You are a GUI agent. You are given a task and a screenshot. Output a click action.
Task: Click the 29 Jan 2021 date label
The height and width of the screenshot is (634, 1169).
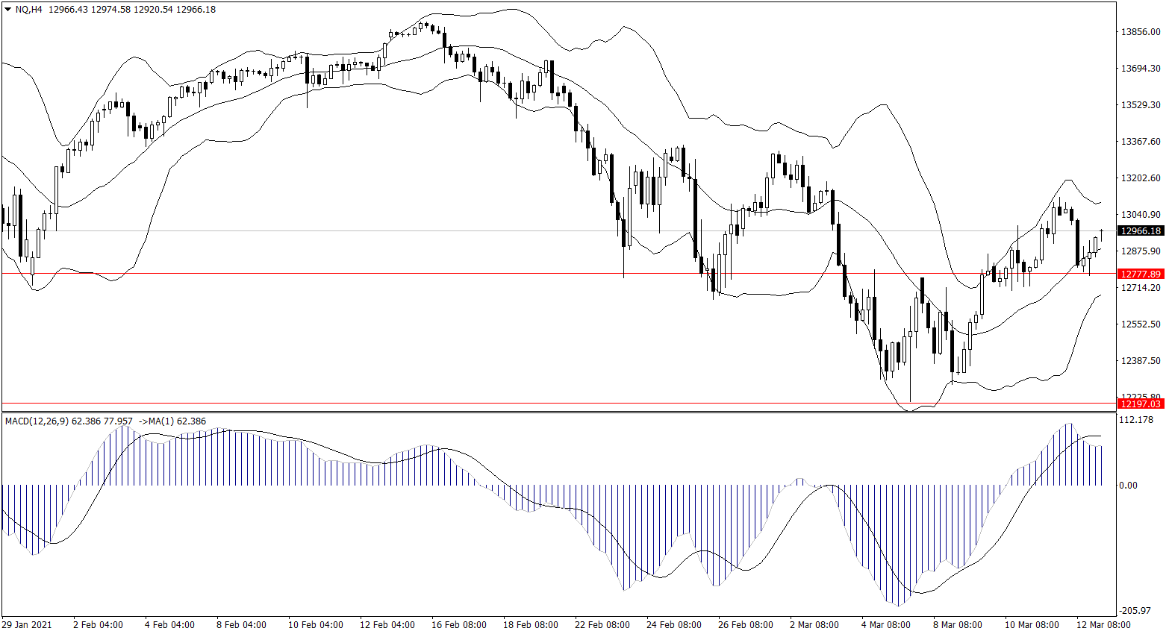coord(27,625)
